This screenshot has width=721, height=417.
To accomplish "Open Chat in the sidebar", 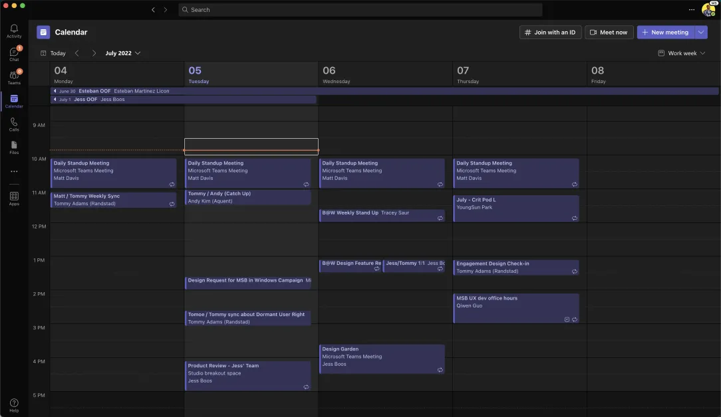I will click(14, 54).
